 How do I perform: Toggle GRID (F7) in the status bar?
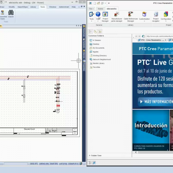(34, 164)
